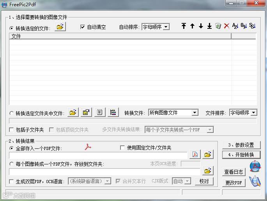Select 每个图像转成一个PDF文件 radio button
The width and height of the screenshot is (267, 201).
coord(11,164)
